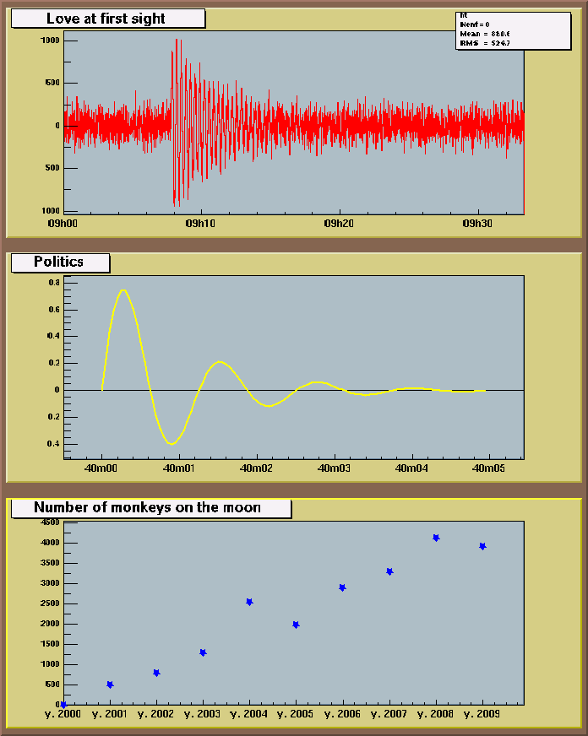
Task: Select the "Number of monkeys on the moon" title
Action: pyautogui.click(x=149, y=508)
